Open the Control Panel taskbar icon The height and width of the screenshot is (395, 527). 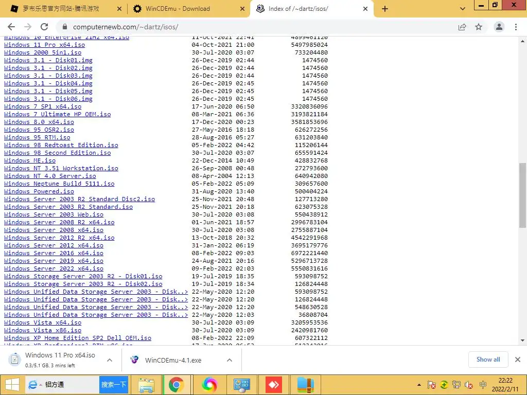pyautogui.click(x=241, y=385)
